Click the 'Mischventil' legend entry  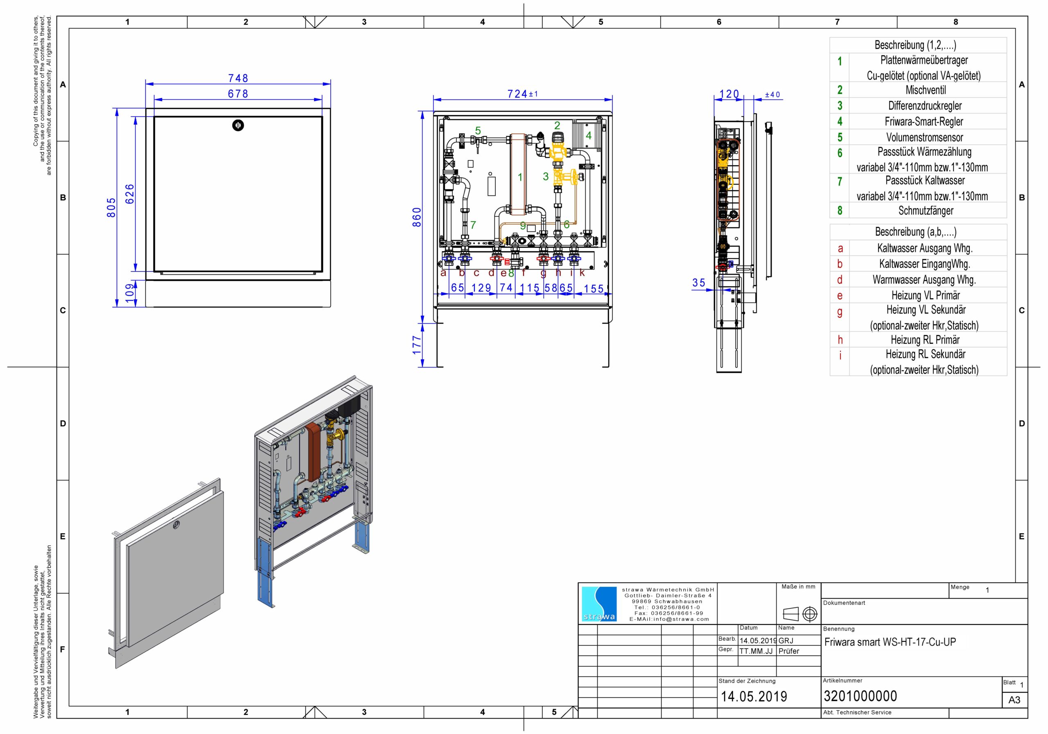point(926,90)
